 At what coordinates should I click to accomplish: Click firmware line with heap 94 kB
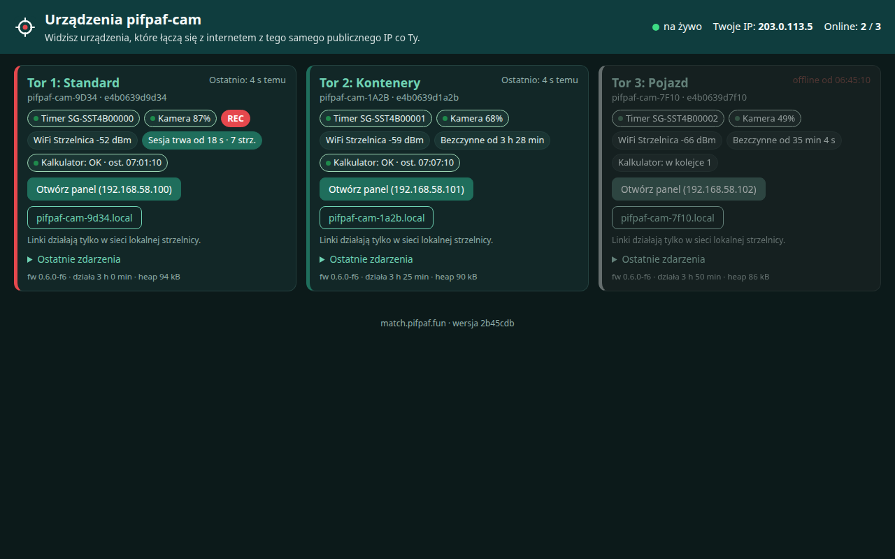(103, 277)
